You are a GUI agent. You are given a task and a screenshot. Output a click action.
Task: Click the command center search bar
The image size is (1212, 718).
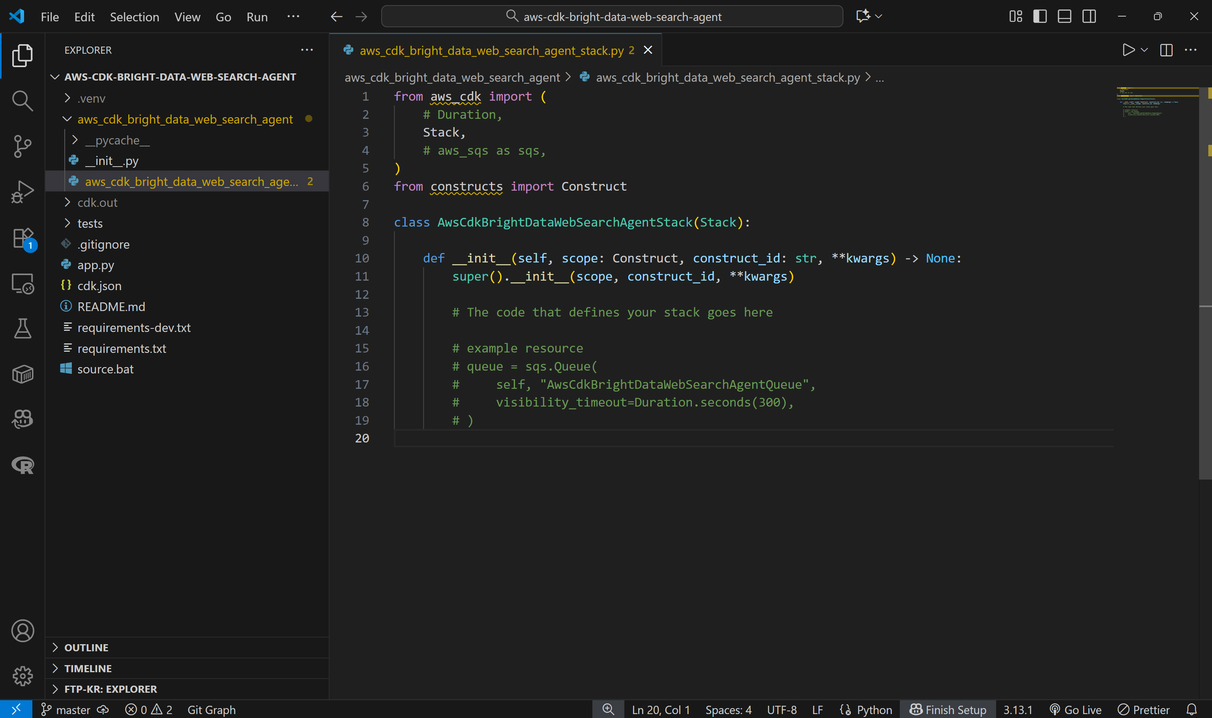tap(612, 16)
